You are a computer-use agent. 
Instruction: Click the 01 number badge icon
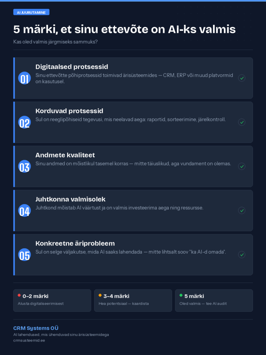click(x=24, y=78)
